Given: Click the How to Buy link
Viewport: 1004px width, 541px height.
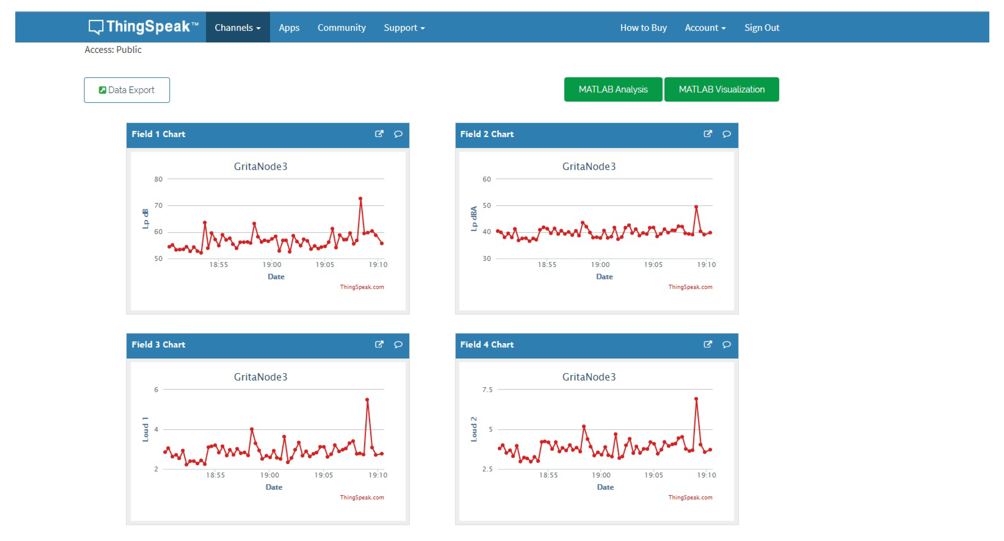Looking at the screenshot, I should pyautogui.click(x=643, y=28).
